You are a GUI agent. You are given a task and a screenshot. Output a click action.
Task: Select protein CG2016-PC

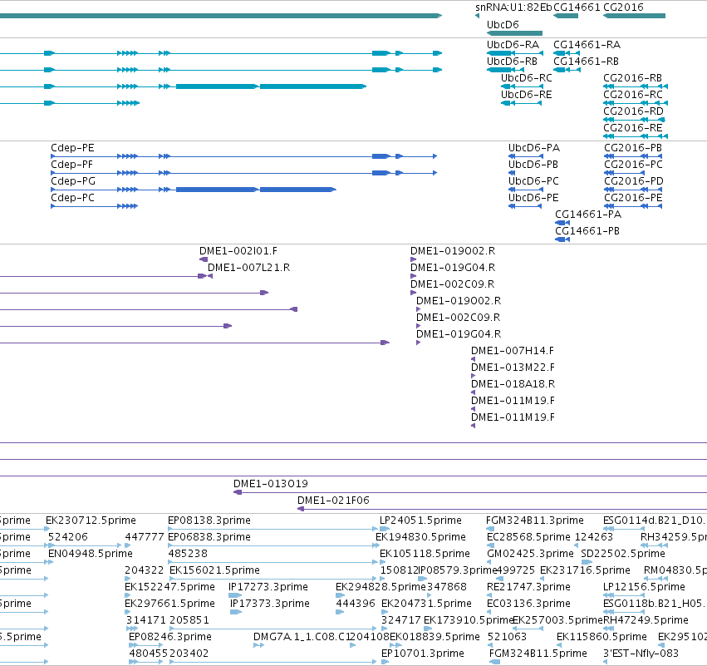(633, 165)
